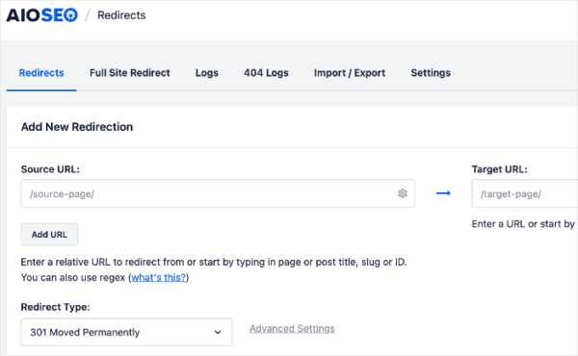
Task: Focus the Target URL input field
Action: click(525, 193)
